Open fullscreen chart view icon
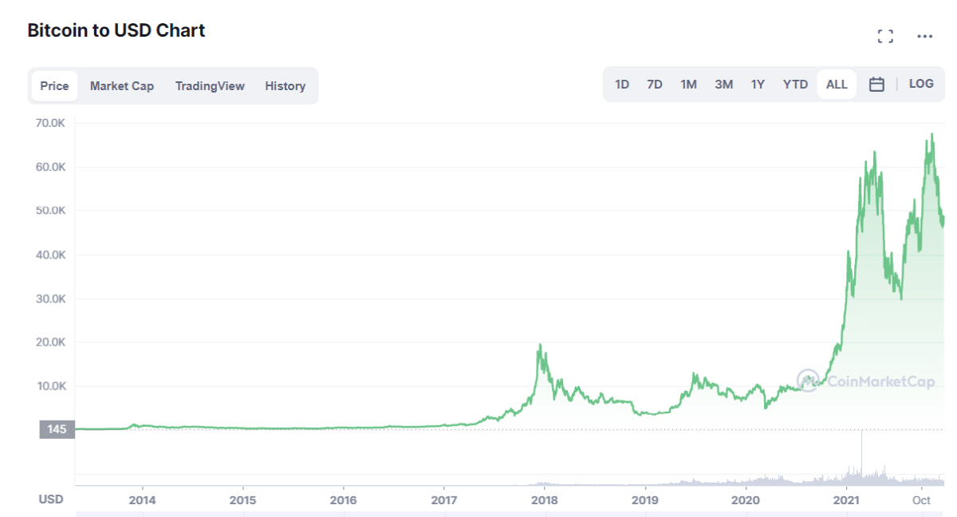Viewport: 957px width, 517px height. pos(884,36)
